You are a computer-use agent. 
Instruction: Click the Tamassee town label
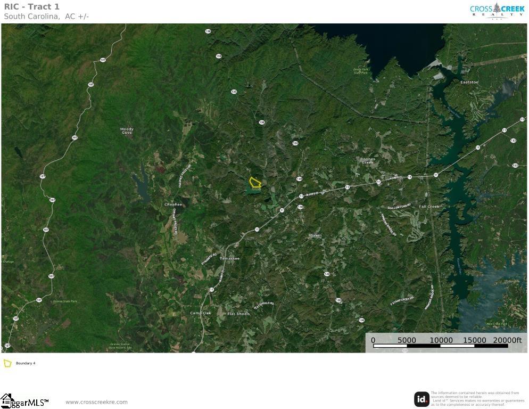point(229,258)
